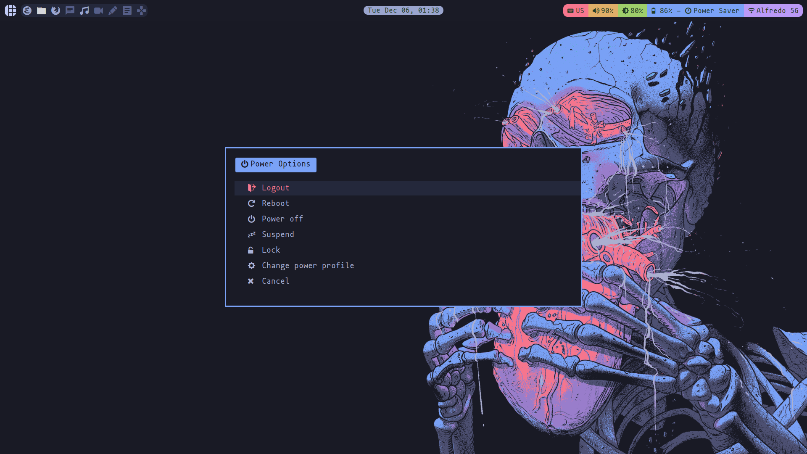Select Reboot from Power Options menu
The height and width of the screenshot is (454, 807).
click(x=275, y=203)
